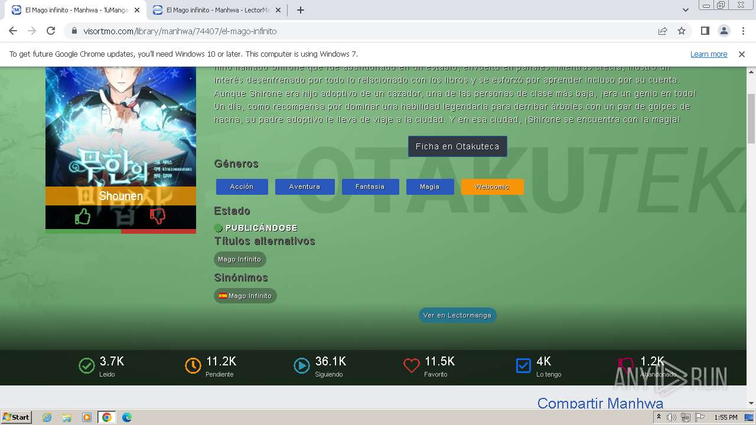Image resolution: width=756 pixels, height=425 pixels.
Task: Click the green thumbs-up like icon
Action: pos(83,217)
